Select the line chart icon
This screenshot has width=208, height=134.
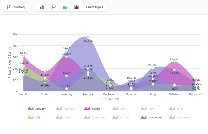click(x=54, y=7)
